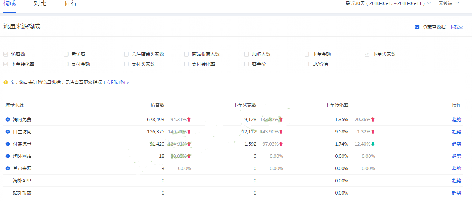This screenshot has width=472, height=201.
Task: Open 趋势 link for 淘内免费 row
Action: point(456,120)
